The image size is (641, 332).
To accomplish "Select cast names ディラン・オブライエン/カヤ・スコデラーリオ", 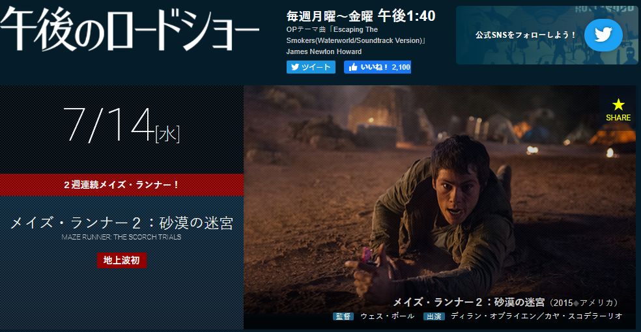I will 536,316.
